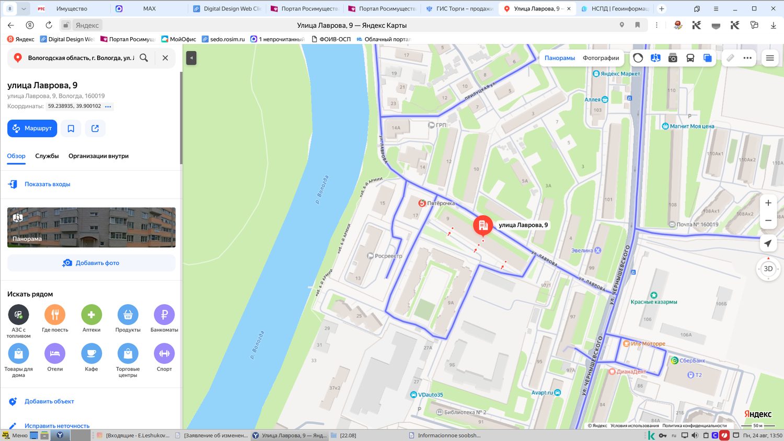Clear the address search field

click(x=165, y=58)
